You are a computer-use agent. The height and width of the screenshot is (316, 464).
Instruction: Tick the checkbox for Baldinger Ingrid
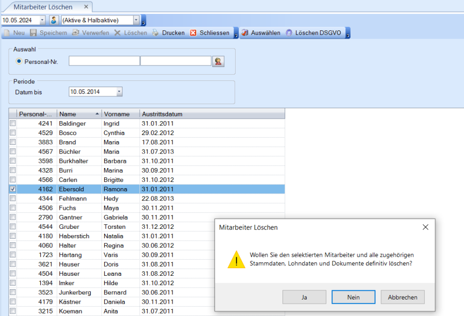[x=13, y=123]
